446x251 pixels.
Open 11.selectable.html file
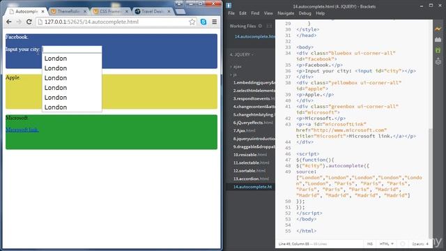[x=251, y=162]
